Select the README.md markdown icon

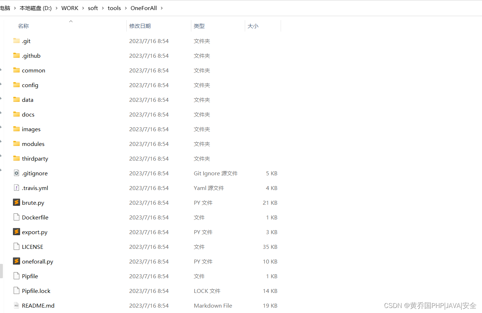[x=16, y=305]
